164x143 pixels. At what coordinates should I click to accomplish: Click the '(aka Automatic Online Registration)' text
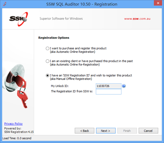[x=73, y=52]
